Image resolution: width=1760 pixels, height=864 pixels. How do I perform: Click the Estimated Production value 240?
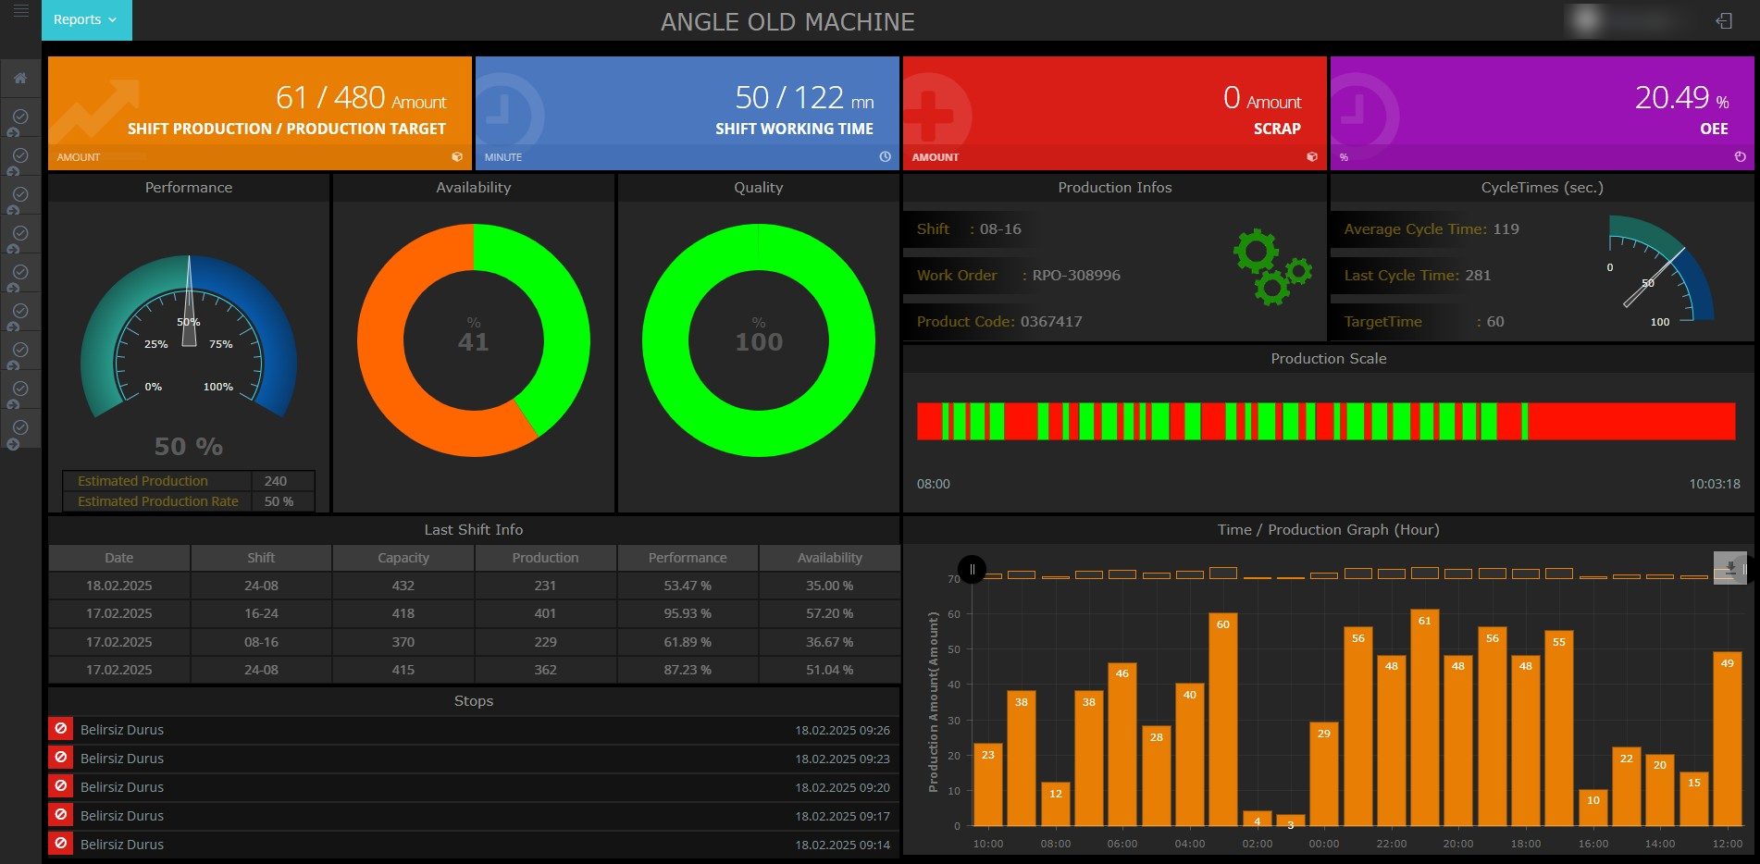[276, 481]
